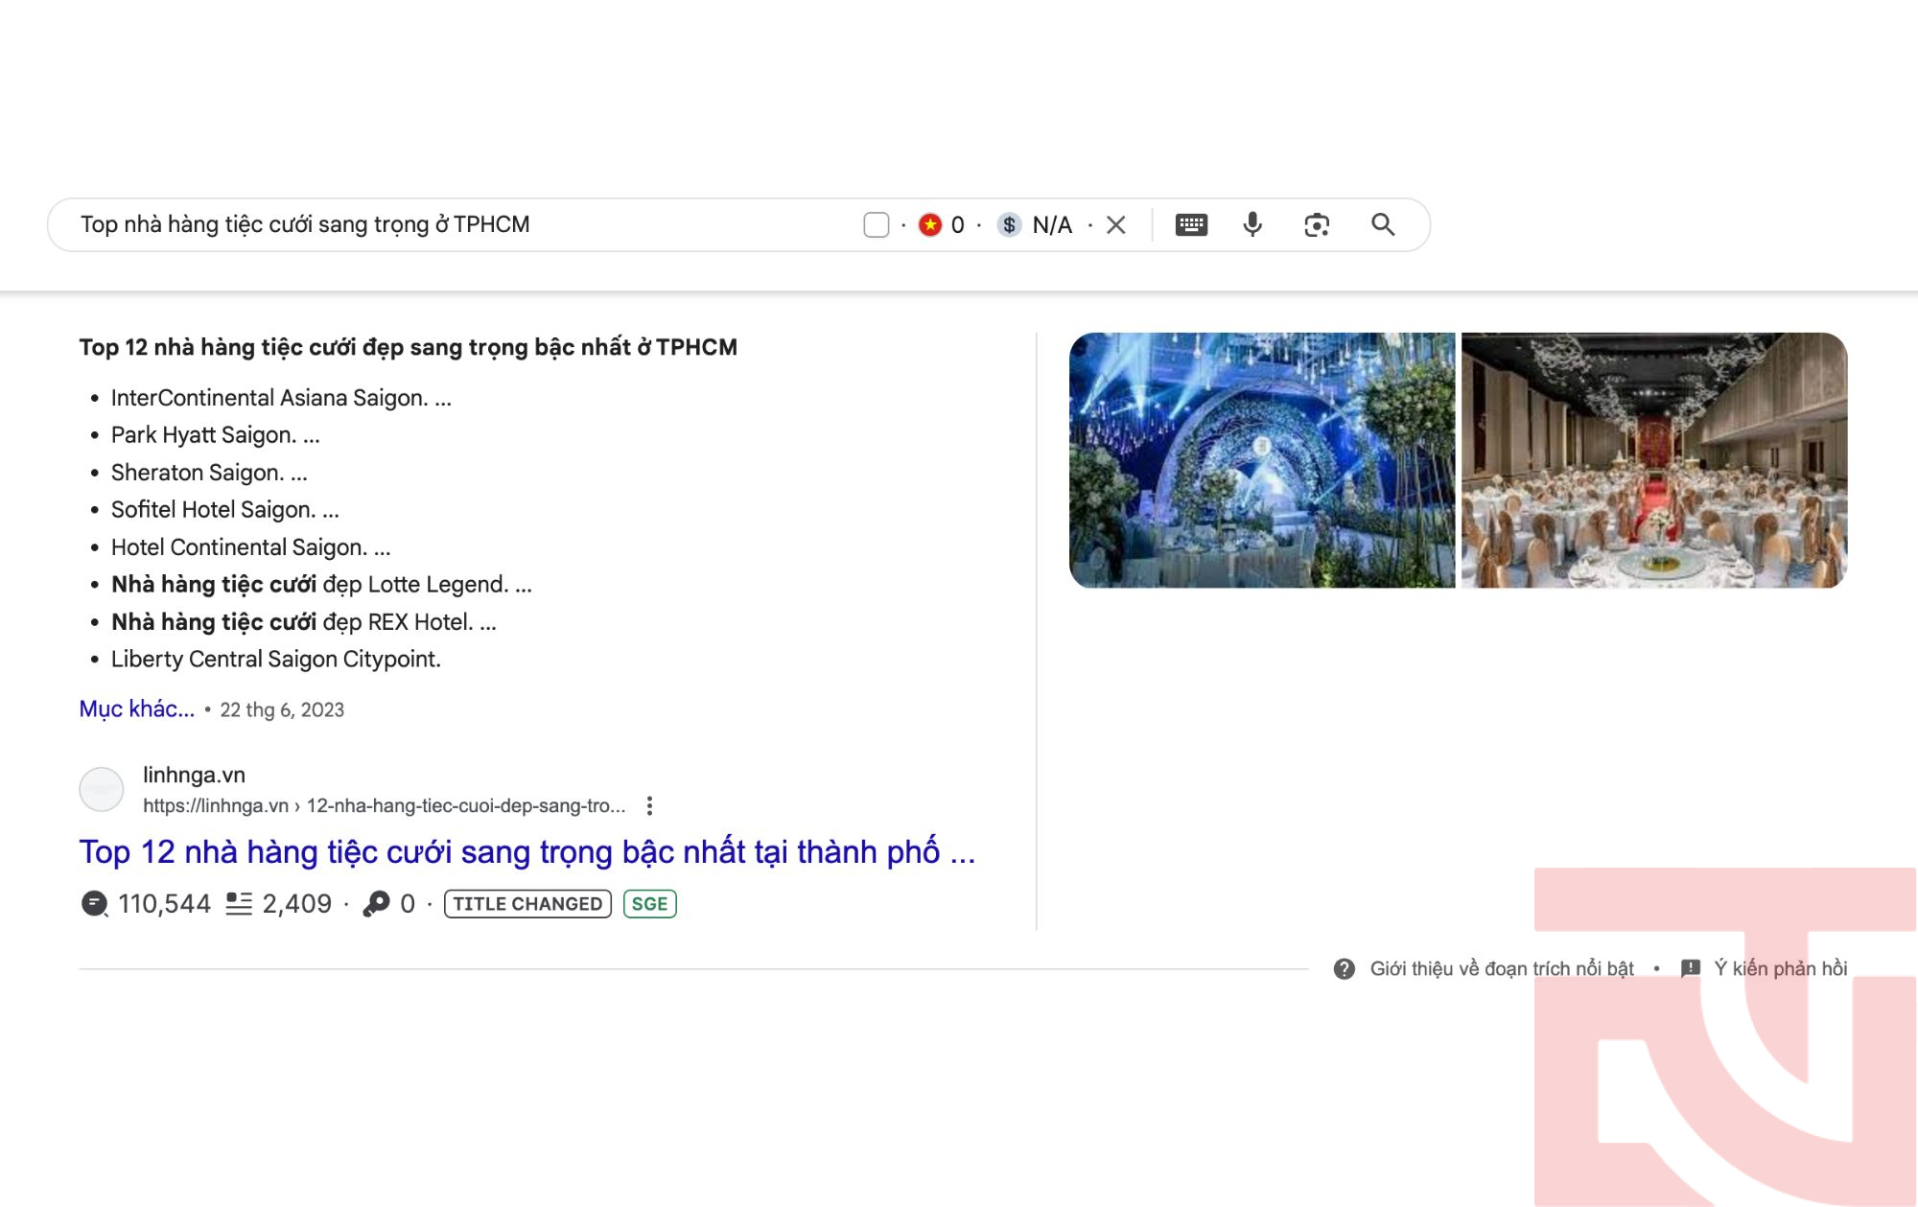Screen dimensions: 1918x1207
Task: Open the "Top 12 nhà hàng tiệc cưới" result title
Action: [x=526, y=852]
